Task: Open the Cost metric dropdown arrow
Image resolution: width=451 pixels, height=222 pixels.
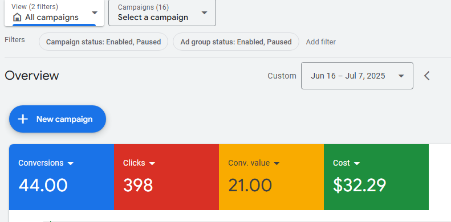Action: pyautogui.click(x=357, y=164)
